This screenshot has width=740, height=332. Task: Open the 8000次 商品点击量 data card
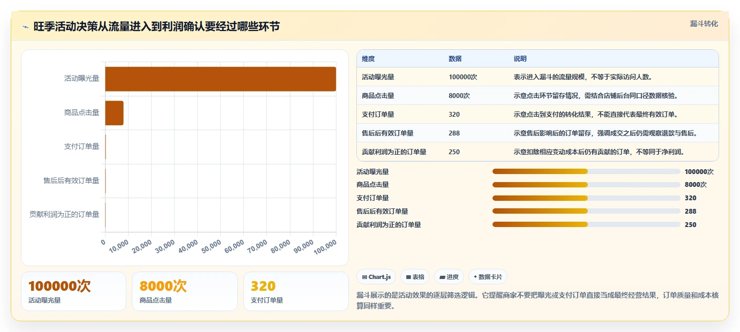[185, 291]
